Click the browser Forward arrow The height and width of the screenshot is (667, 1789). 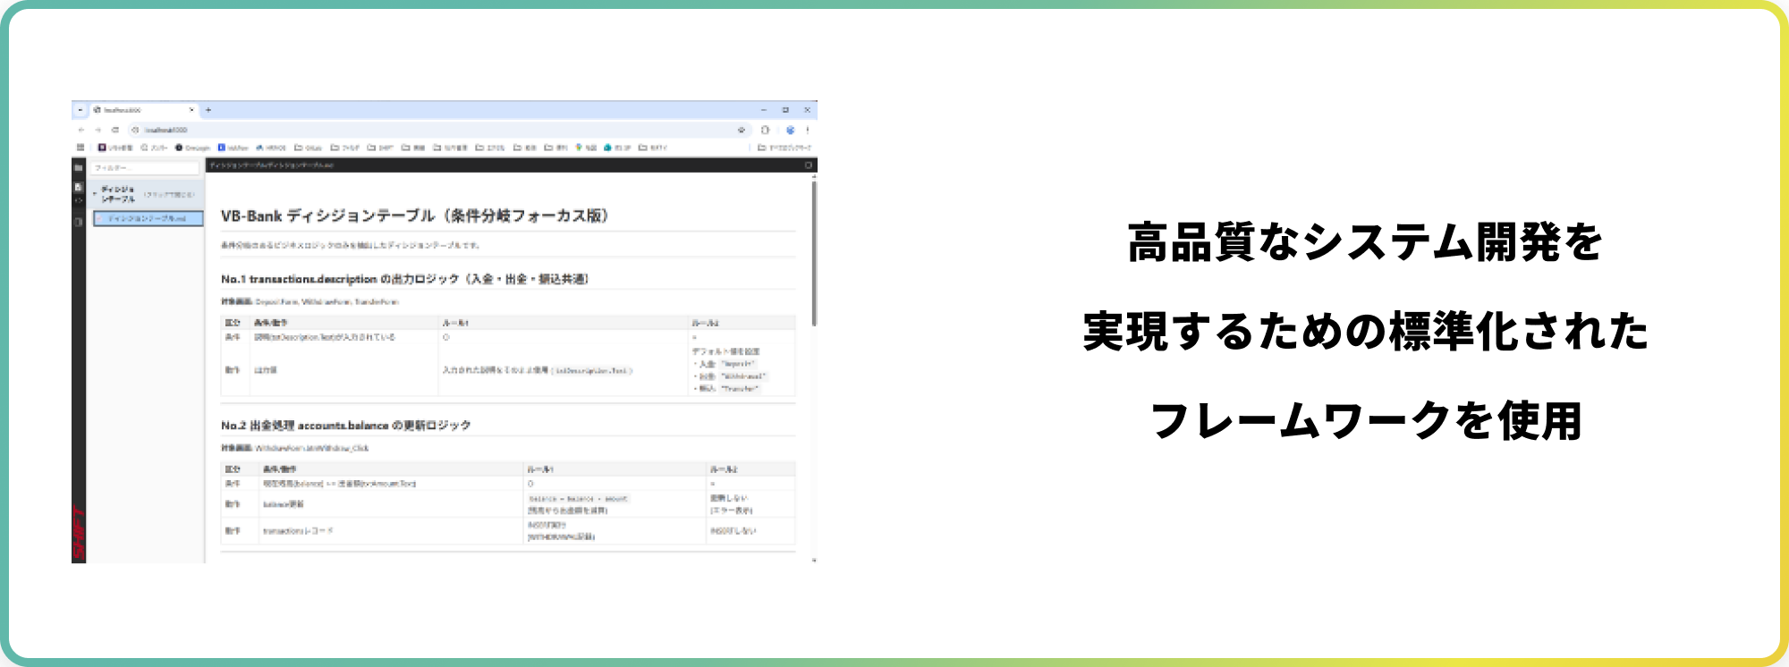point(98,130)
